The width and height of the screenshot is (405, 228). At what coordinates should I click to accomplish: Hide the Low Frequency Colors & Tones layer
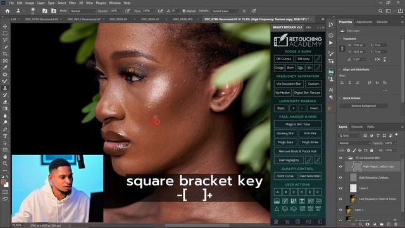(340, 199)
